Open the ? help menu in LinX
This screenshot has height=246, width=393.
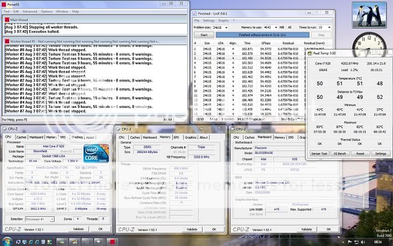(234, 21)
